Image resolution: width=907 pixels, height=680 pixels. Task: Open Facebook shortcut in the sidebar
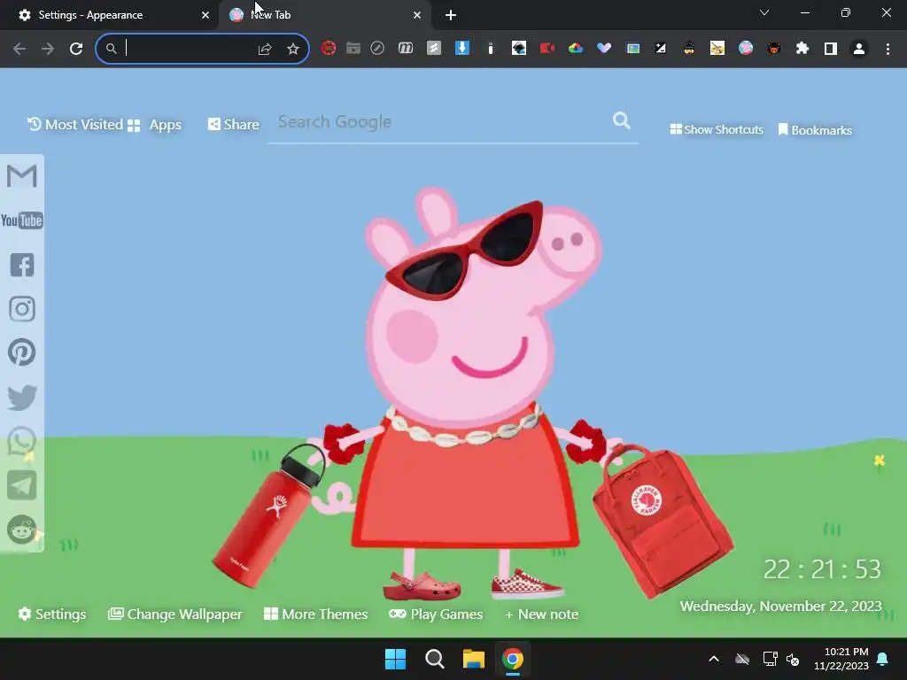(22, 265)
